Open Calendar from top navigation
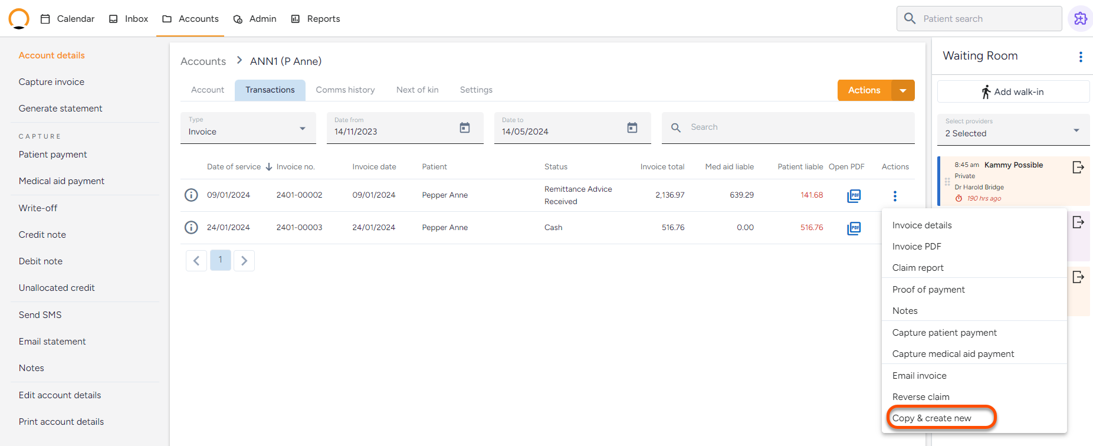The height and width of the screenshot is (446, 1093). coord(67,19)
